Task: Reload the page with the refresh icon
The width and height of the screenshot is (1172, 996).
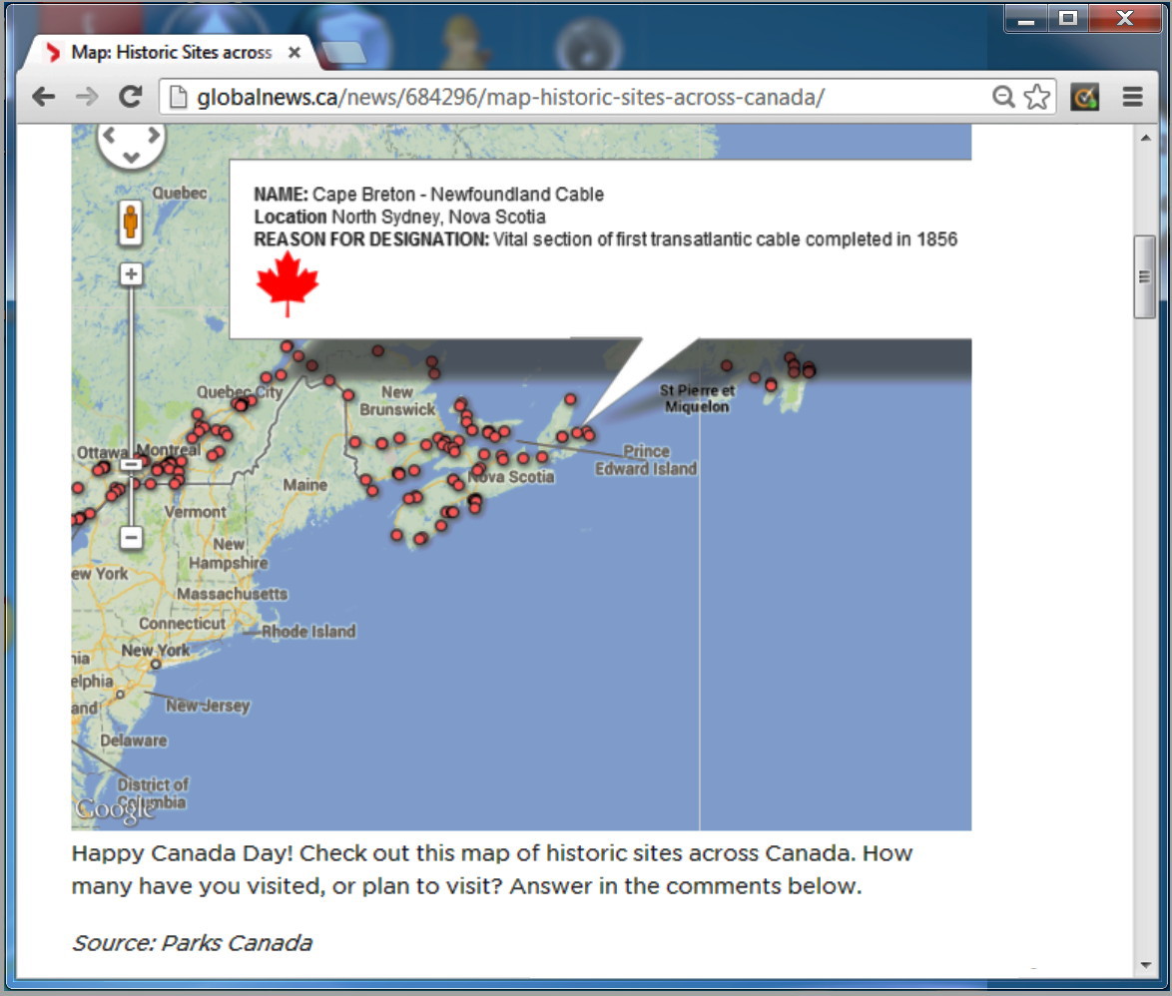Action: point(130,97)
